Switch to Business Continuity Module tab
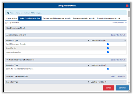The height and width of the screenshot is (95, 134). [x=84, y=18]
